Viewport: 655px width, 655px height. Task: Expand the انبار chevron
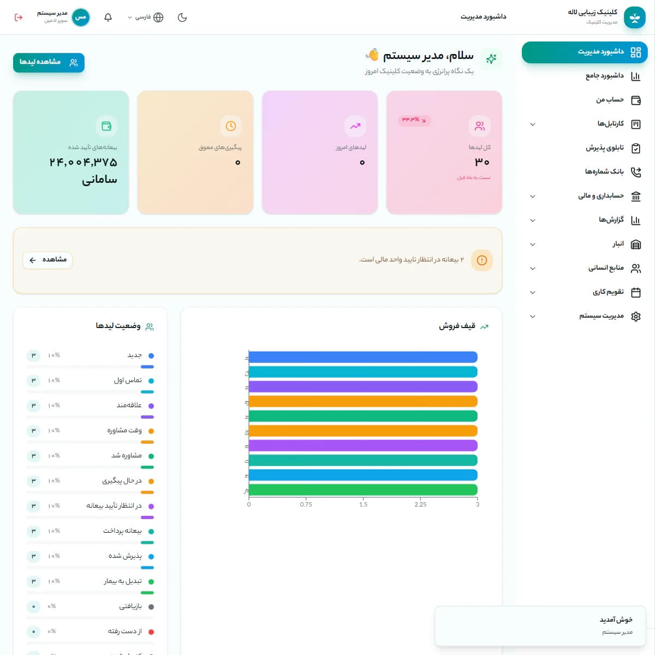[x=533, y=245]
